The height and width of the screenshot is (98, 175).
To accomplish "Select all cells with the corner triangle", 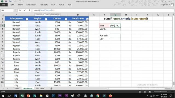I will [3, 15].
